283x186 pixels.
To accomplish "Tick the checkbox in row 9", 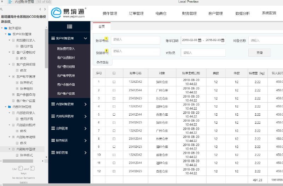I will tap(114, 147).
